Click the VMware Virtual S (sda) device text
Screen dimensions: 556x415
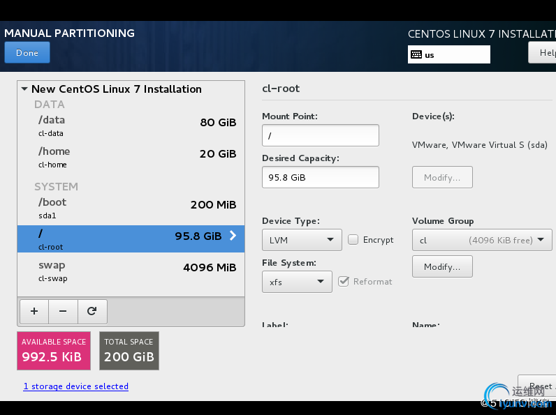[479, 145]
